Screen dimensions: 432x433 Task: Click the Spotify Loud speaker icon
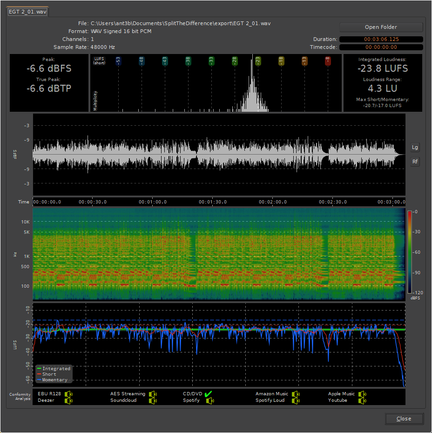coord(295,400)
